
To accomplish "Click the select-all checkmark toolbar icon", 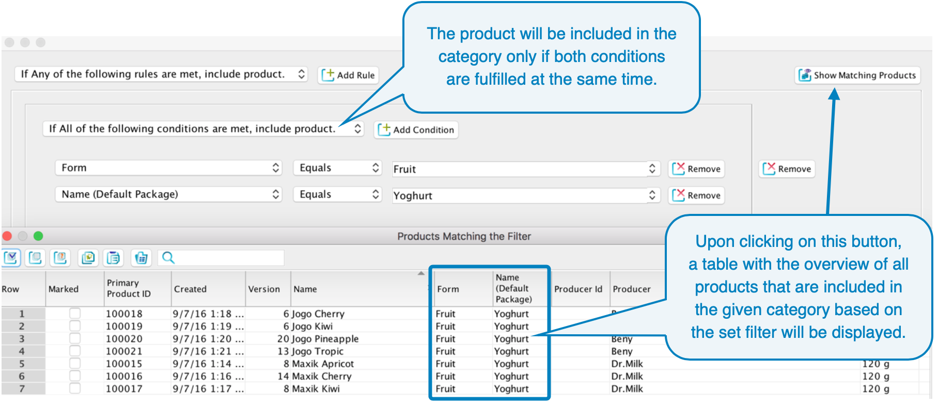I will click(11, 257).
